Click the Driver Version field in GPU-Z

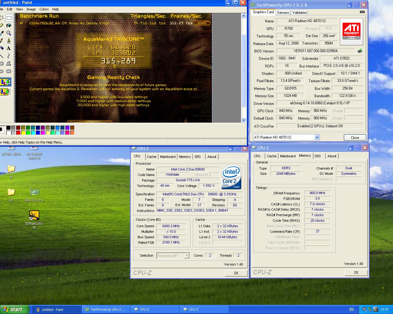click(x=320, y=103)
